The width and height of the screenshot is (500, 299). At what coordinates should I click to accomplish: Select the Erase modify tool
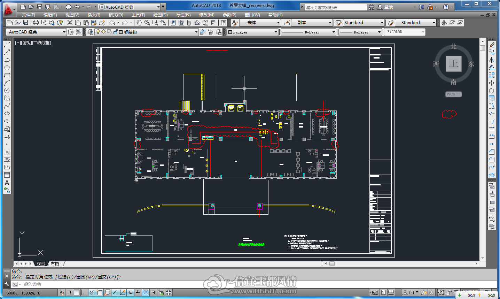pyautogui.click(x=492, y=45)
